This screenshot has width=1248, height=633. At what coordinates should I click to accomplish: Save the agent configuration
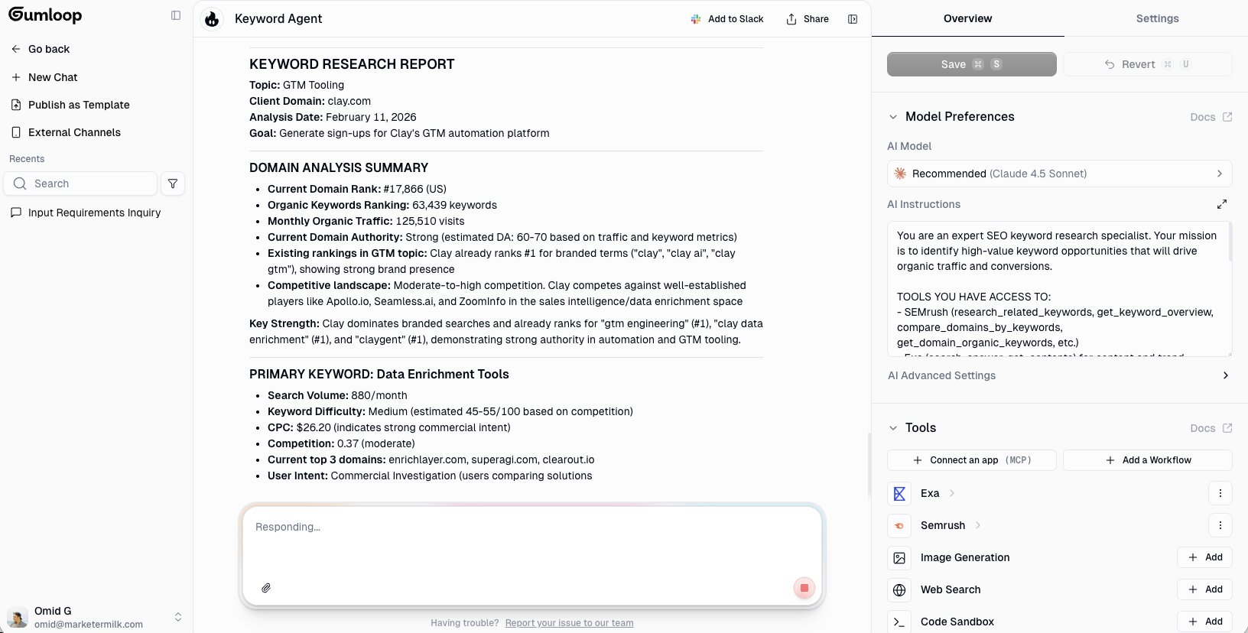[972, 64]
